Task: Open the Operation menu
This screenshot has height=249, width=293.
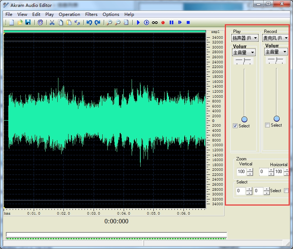Action: [x=69, y=14]
